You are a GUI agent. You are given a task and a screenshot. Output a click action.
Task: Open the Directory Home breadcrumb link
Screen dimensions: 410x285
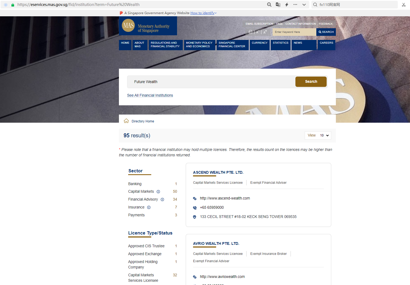[x=143, y=121]
